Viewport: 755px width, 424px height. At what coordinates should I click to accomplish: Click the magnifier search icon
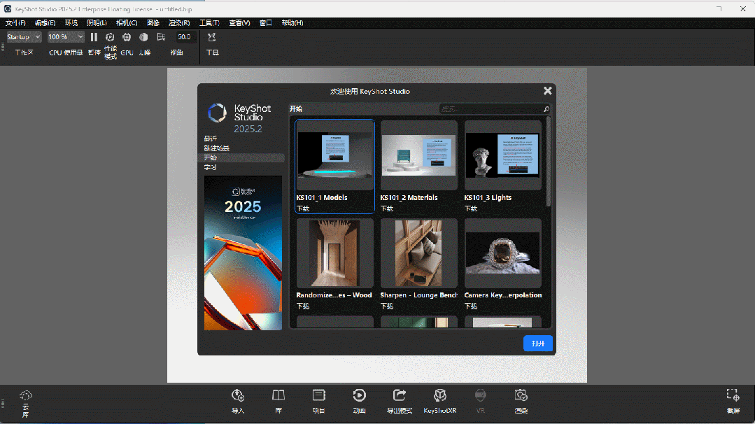point(546,109)
